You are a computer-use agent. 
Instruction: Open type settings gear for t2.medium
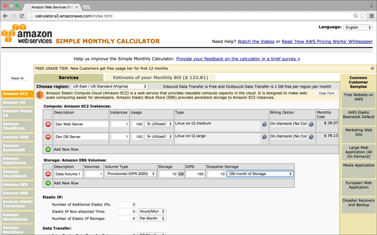[x=264, y=124]
